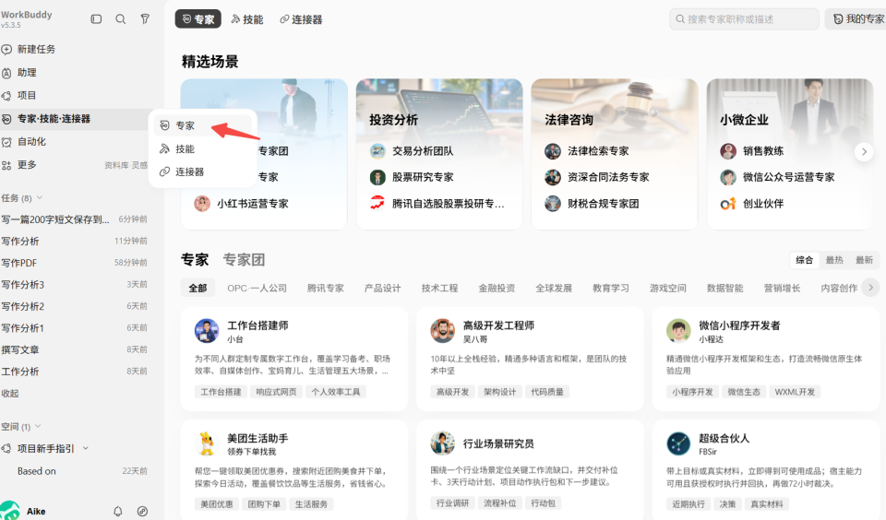
Task: Filter by 教育学习 category
Action: 611,288
